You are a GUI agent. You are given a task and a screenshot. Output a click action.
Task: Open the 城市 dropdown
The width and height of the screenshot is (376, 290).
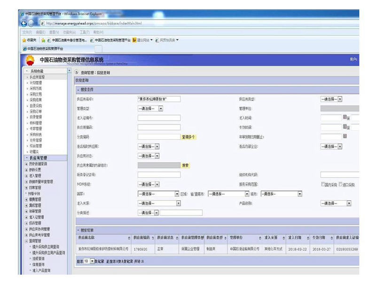click(281, 194)
